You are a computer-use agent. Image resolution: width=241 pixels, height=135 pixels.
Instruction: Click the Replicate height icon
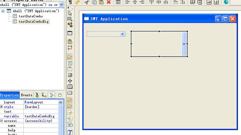pyautogui.click(x=182, y=2)
